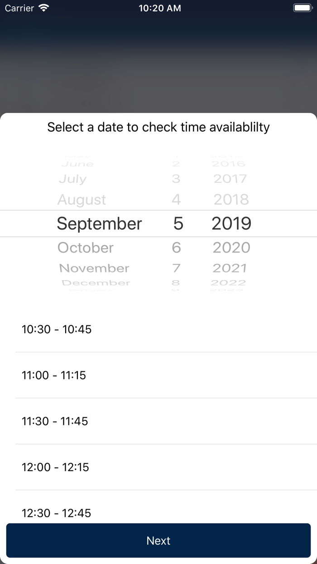Choose the 11:00 - 11:15 time slot
Image resolution: width=317 pixels, height=564 pixels.
(x=54, y=375)
